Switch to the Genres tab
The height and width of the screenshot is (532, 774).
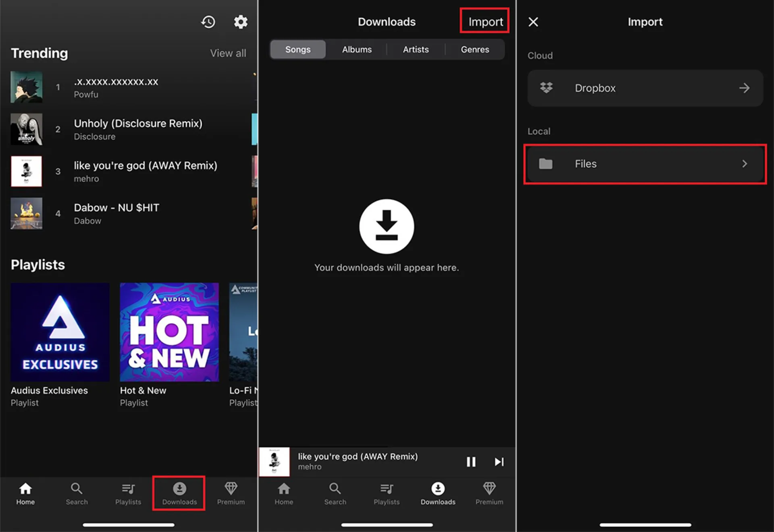click(x=475, y=49)
